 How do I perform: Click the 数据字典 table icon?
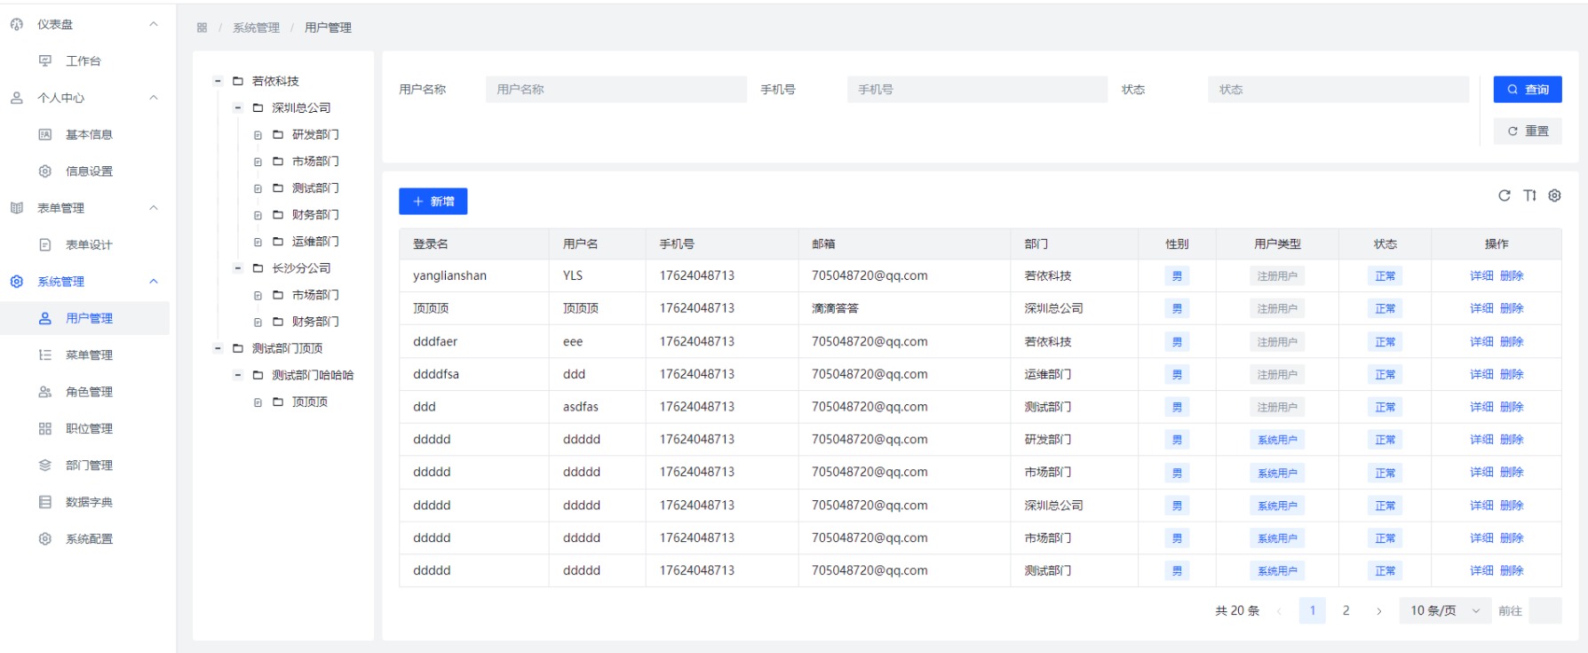(45, 502)
